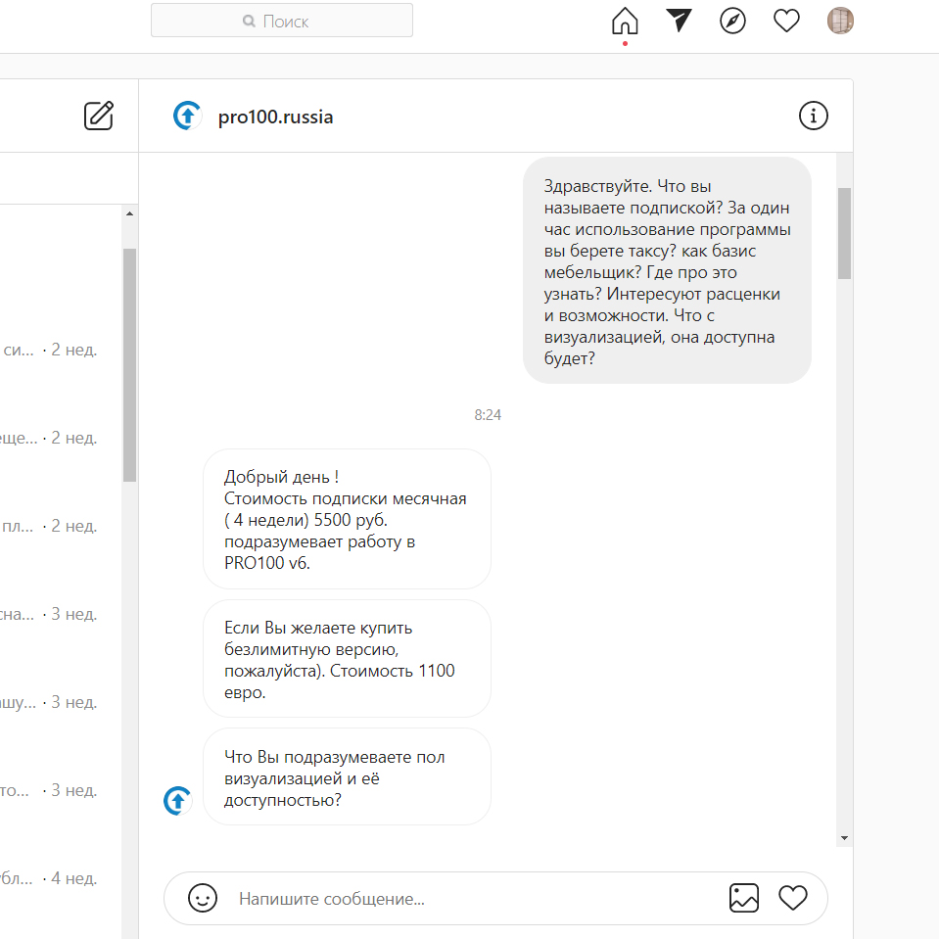
Task: Click sender avatar beside last received message
Action: coord(177,801)
